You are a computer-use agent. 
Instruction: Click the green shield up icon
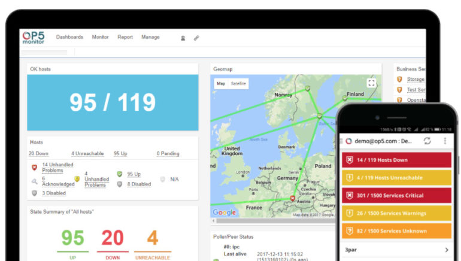pos(120,174)
